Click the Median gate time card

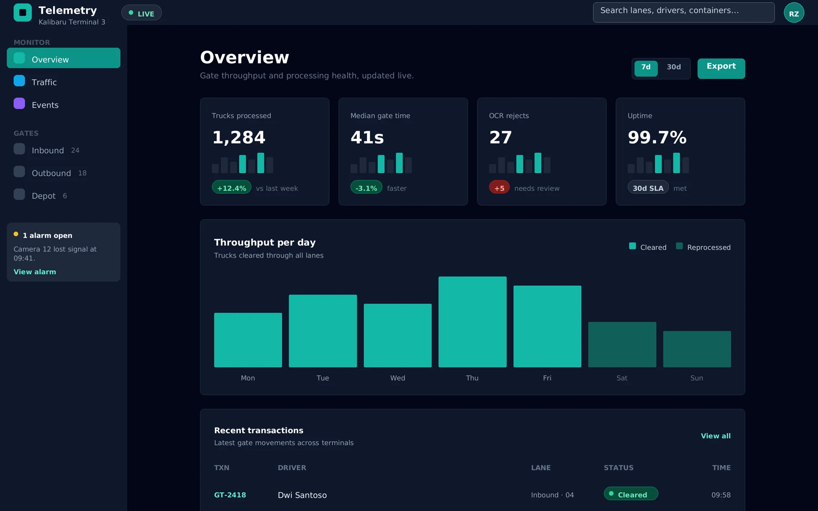tap(403, 151)
